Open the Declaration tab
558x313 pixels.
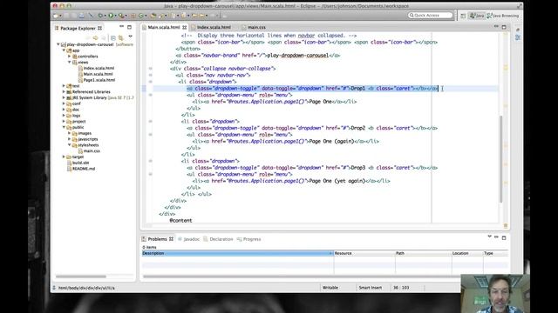218,239
